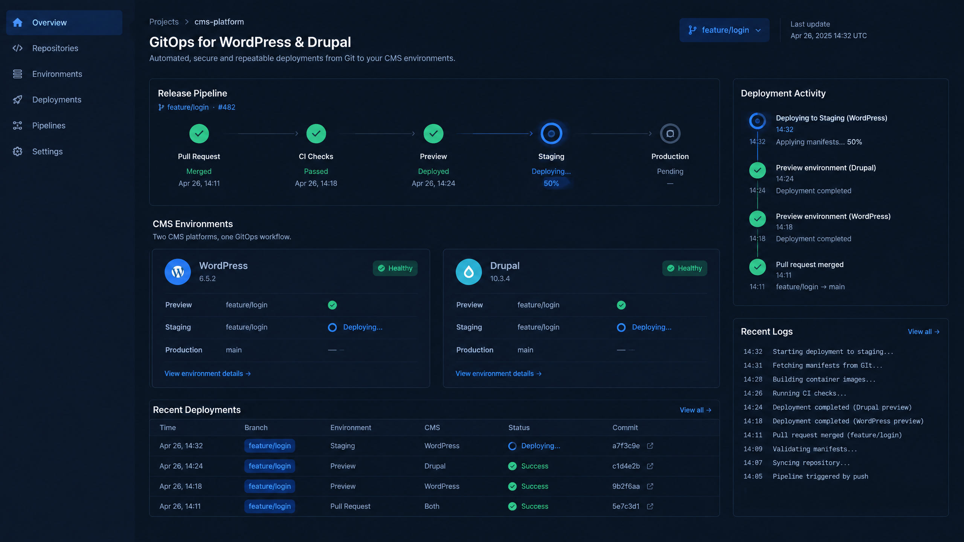Screen dimensions: 964x542
Task: View WordPress environment details
Action: click(x=207, y=373)
